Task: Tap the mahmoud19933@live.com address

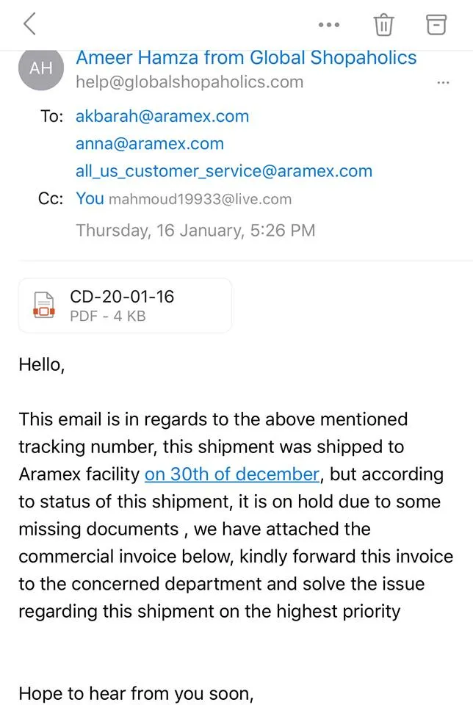Action: (200, 199)
